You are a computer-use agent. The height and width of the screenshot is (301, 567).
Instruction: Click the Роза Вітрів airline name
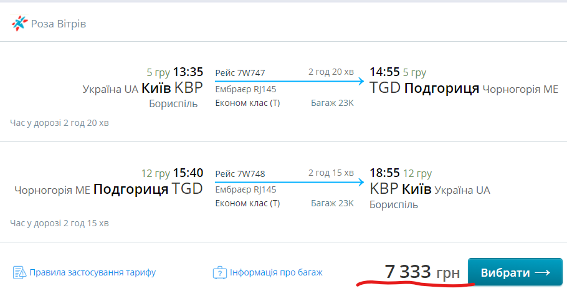(x=59, y=24)
